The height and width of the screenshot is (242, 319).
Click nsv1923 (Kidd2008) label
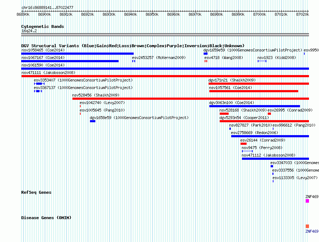(277, 58)
